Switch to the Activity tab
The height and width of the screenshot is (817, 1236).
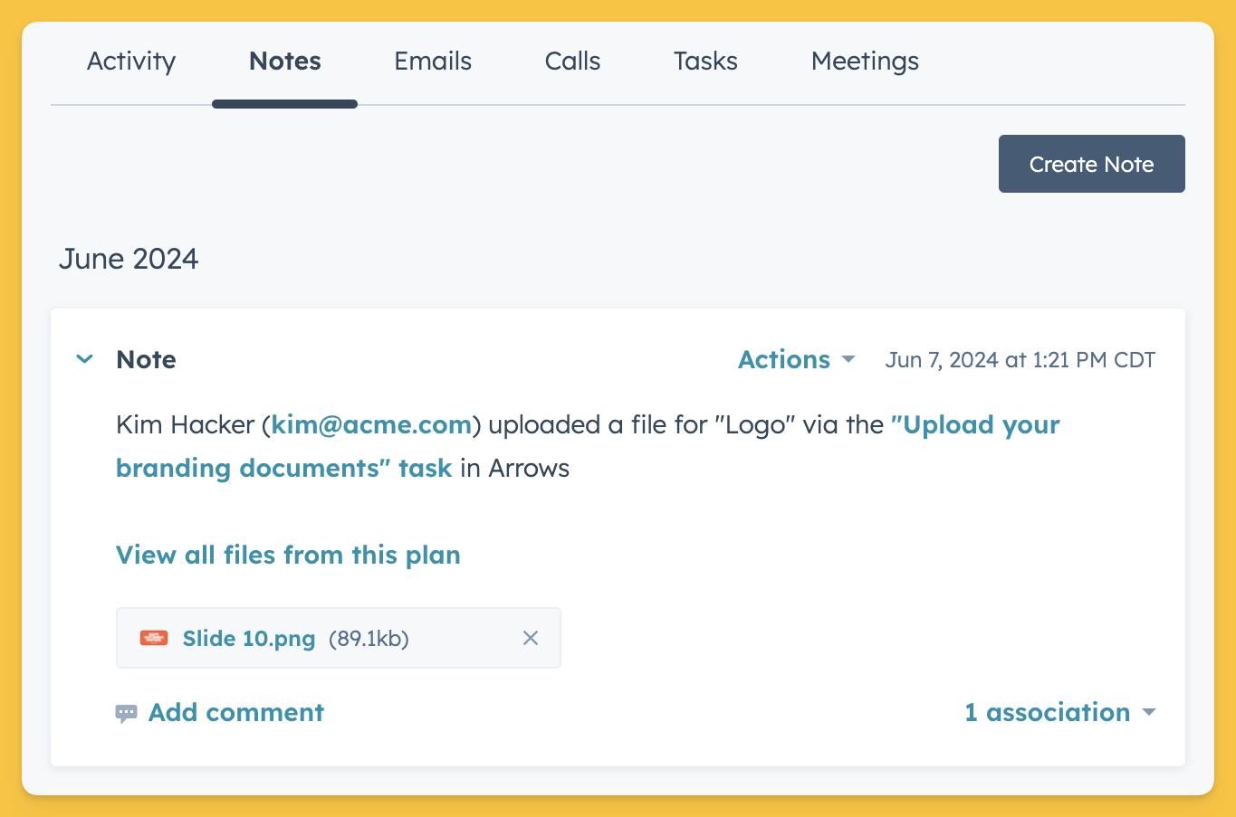pyautogui.click(x=131, y=62)
